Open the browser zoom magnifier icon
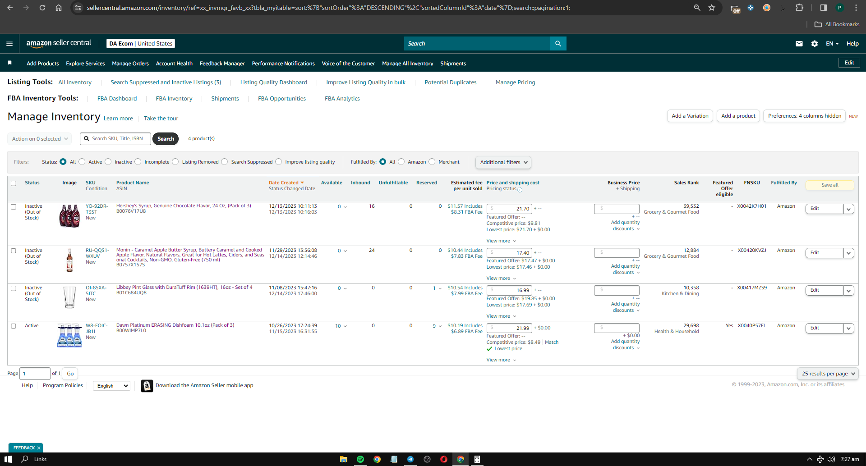 pos(697,8)
